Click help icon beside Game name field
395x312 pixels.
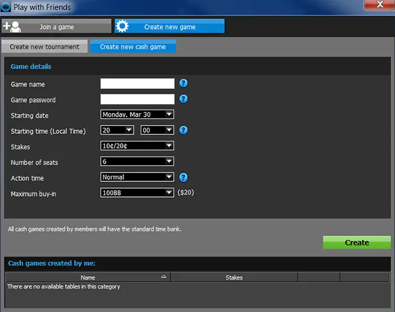coord(183,84)
